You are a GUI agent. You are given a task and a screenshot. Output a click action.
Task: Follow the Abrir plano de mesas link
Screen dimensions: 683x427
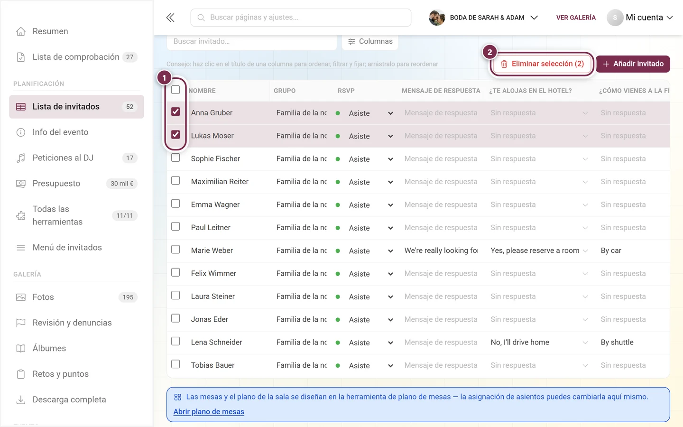(x=209, y=412)
